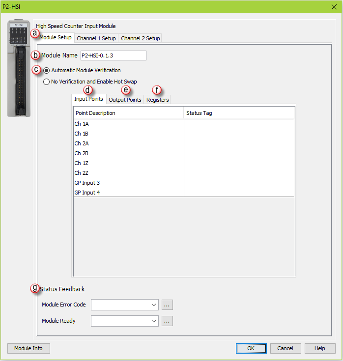Image resolution: width=343 pixels, height=361 pixels.
Task: Open Help for this module
Action: (x=320, y=348)
